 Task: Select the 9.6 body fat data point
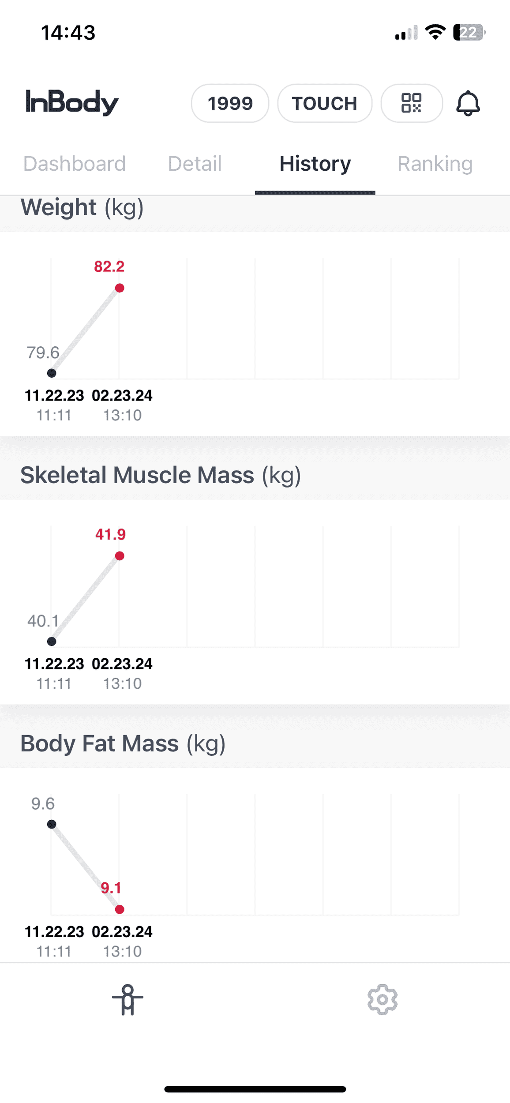[x=52, y=824]
